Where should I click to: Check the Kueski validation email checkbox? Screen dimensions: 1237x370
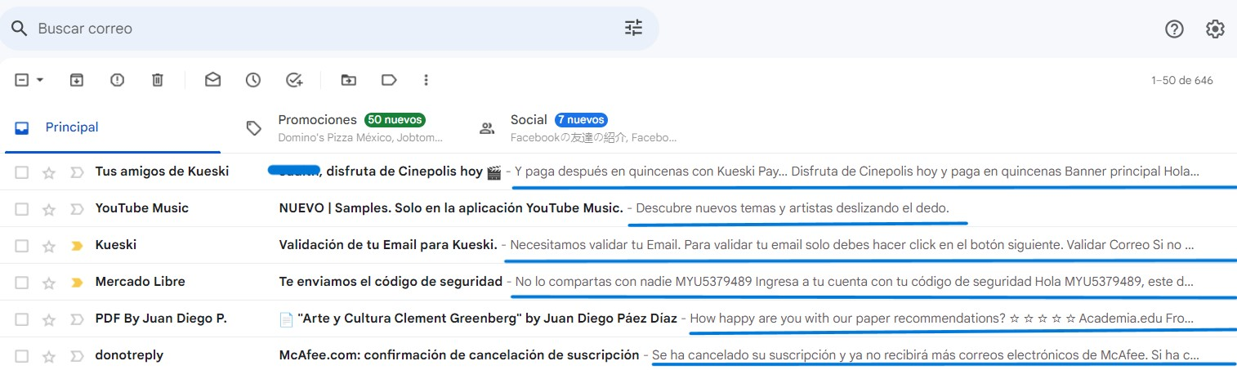tap(22, 246)
